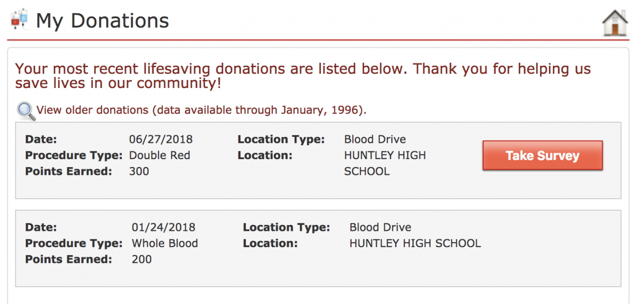Click the 200 points earned value
The image size is (633, 304).
(141, 259)
